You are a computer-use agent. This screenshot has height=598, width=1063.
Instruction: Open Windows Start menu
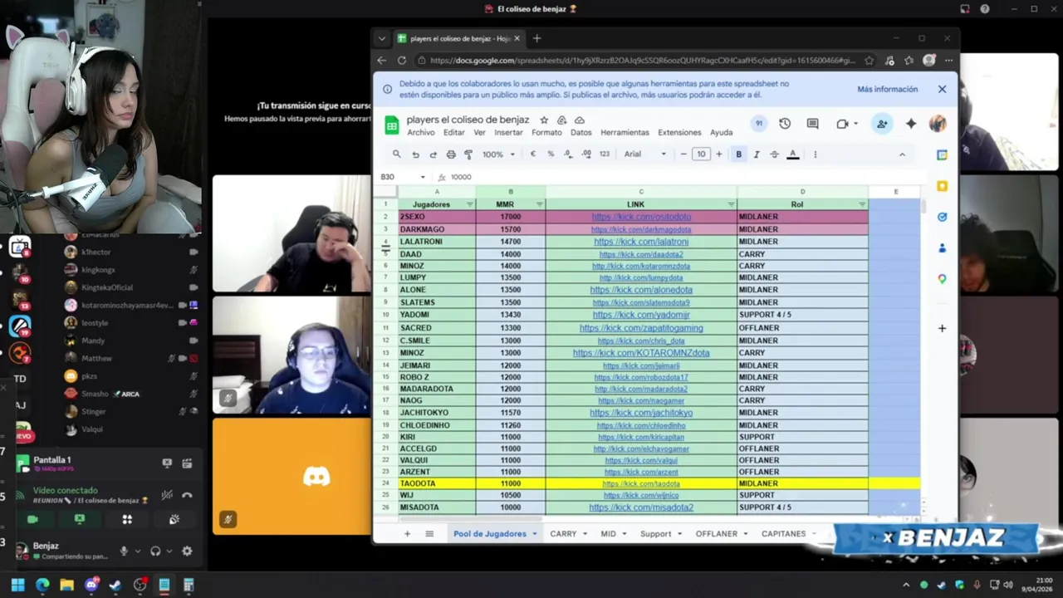coord(17,585)
